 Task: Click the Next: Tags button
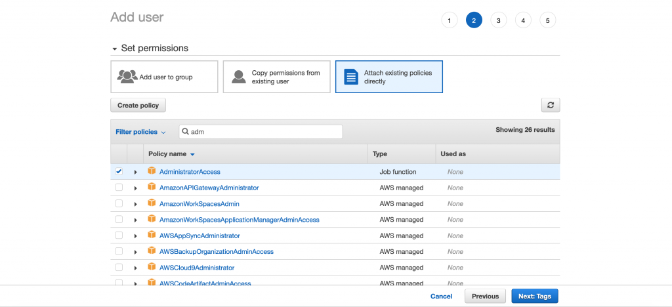point(535,297)
